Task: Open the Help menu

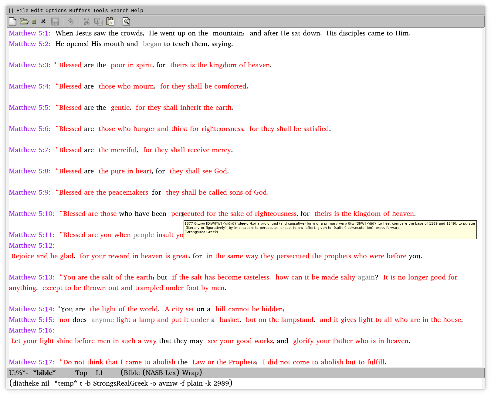Action: pos(137,11)
